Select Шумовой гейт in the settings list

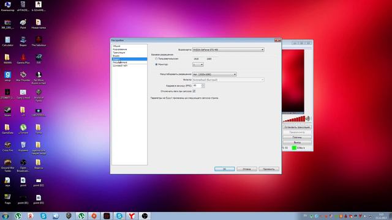click(129, 65)
